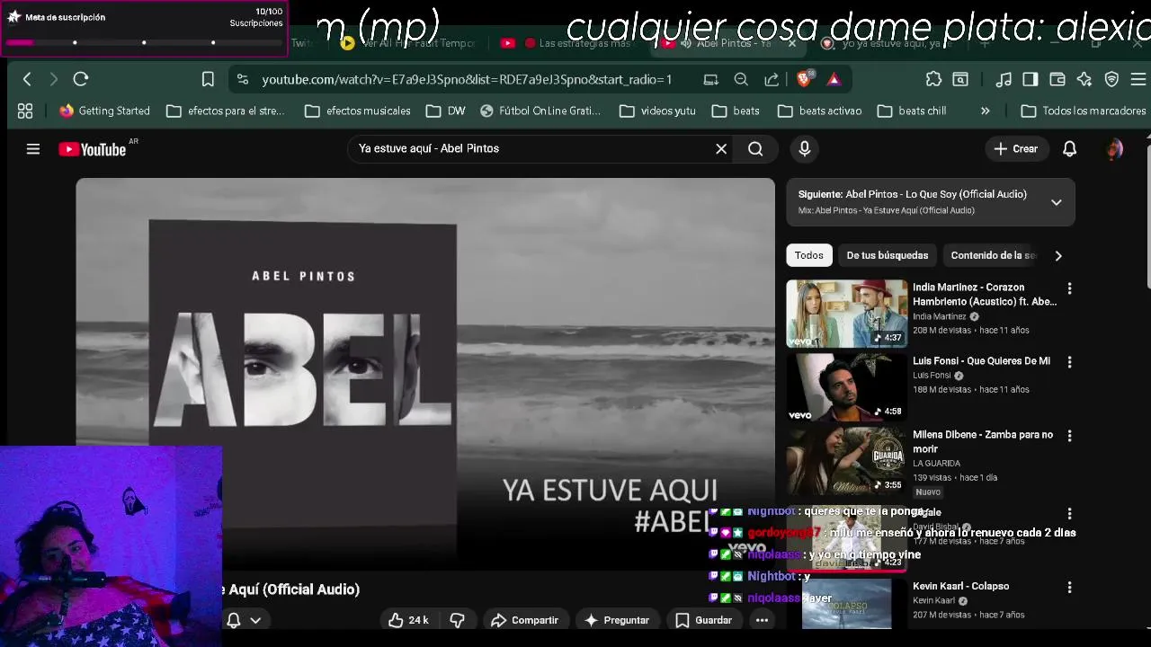Select the 'Contenido de la se...' chip

click(x=994, y=255)
